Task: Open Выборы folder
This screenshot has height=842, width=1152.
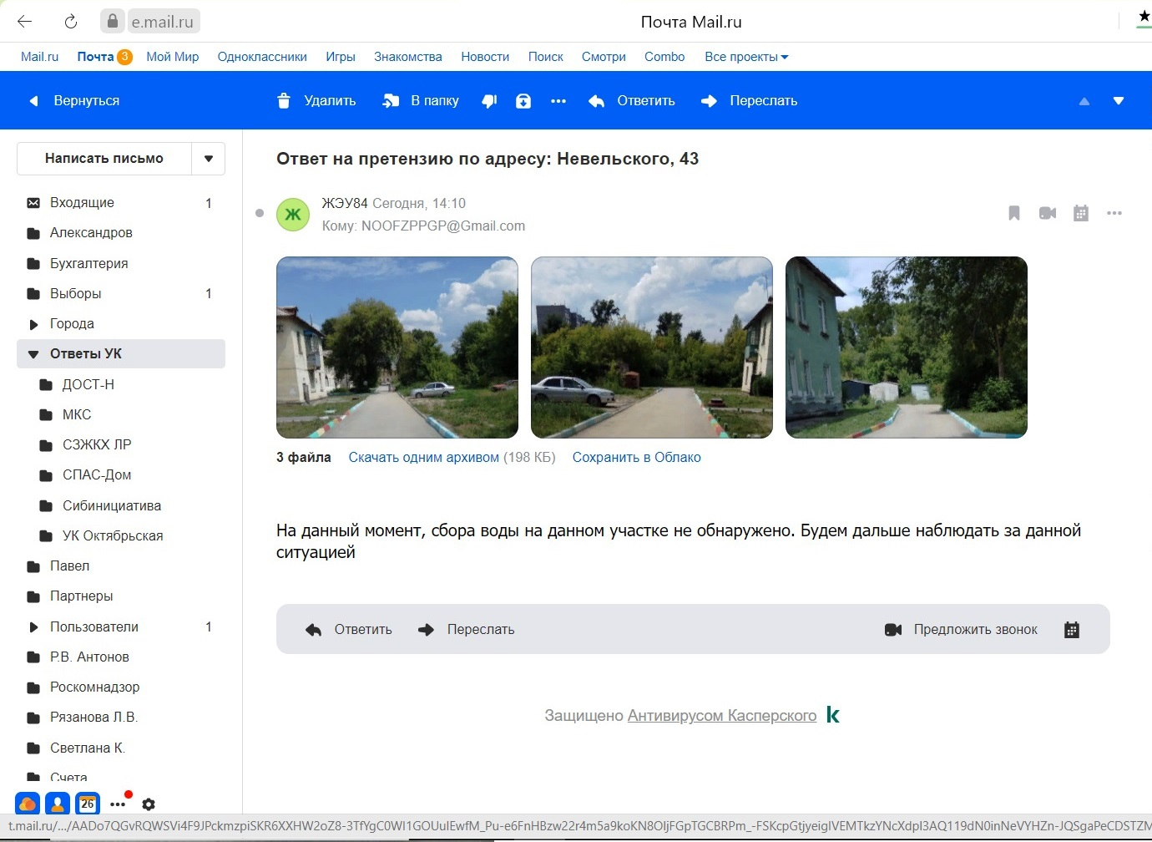Action: [x=121, y=294]
